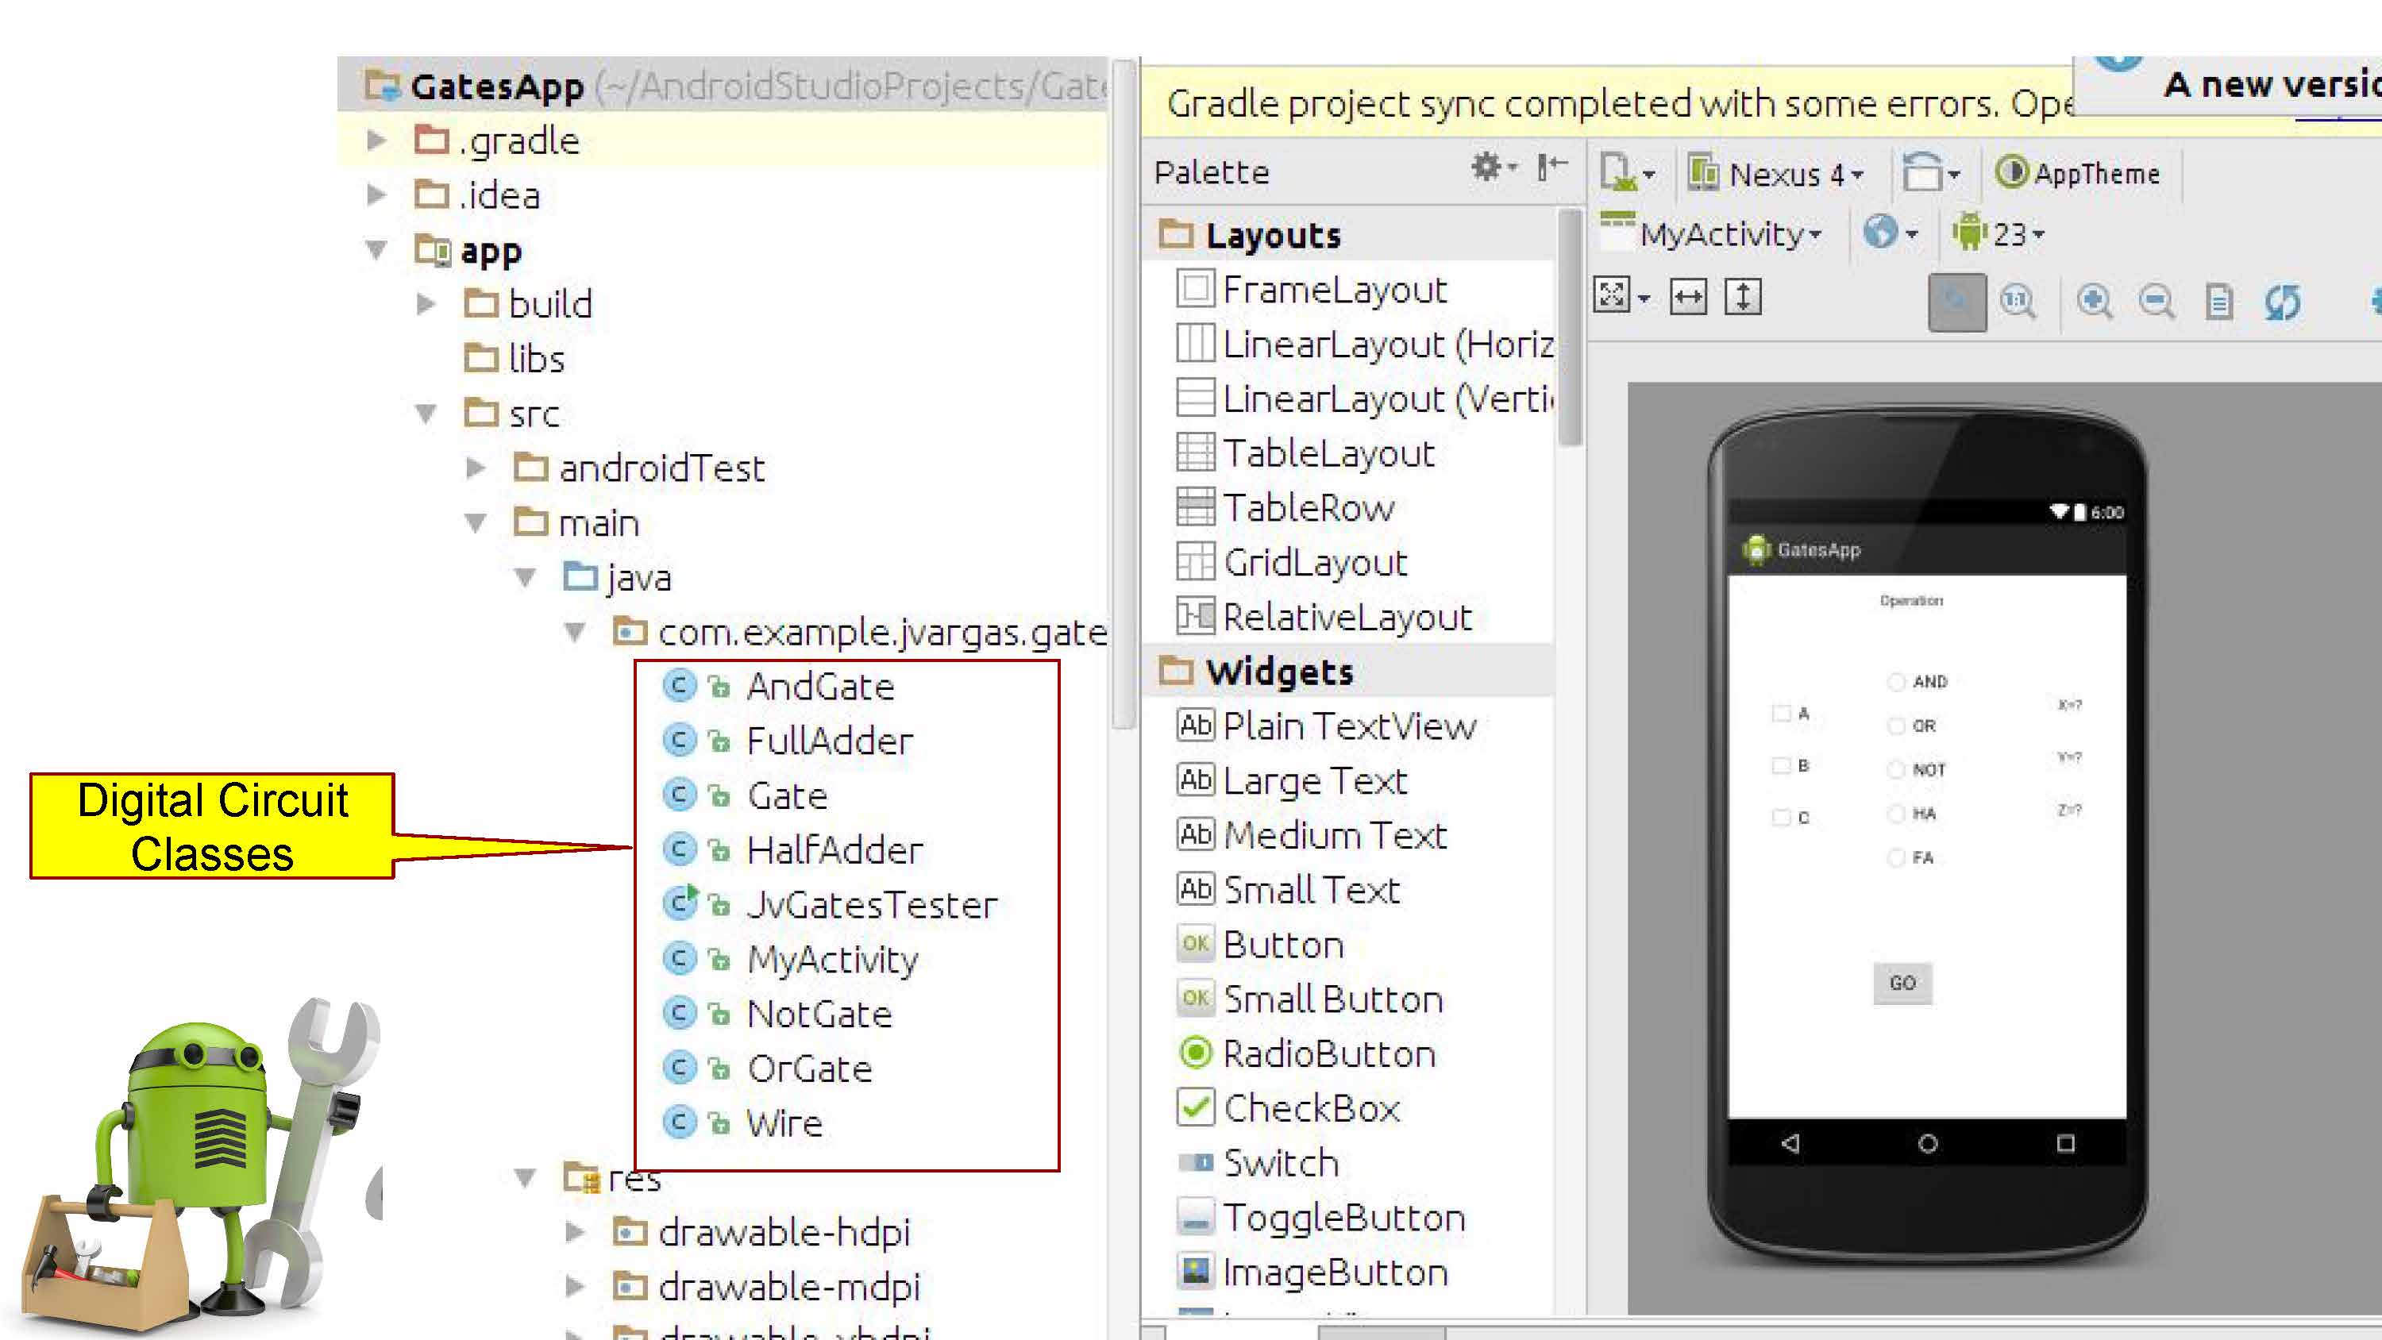The width and height of the screenshot is (2382, 1340).
Task: Open the HalfAdder class file
Action: pyautogui.click(x=833, y=851)
